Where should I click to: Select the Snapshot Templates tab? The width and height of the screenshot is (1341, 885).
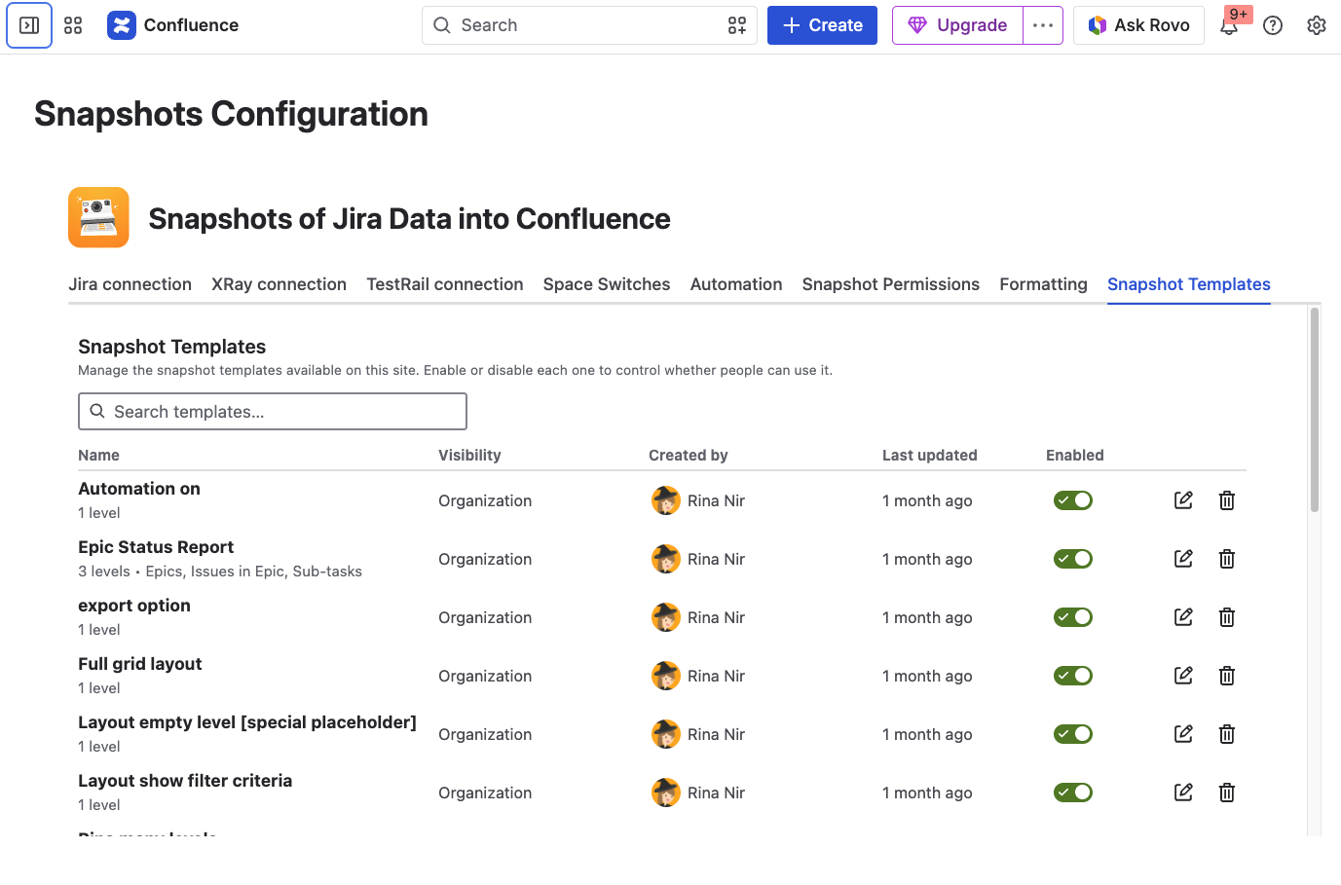1189,284
